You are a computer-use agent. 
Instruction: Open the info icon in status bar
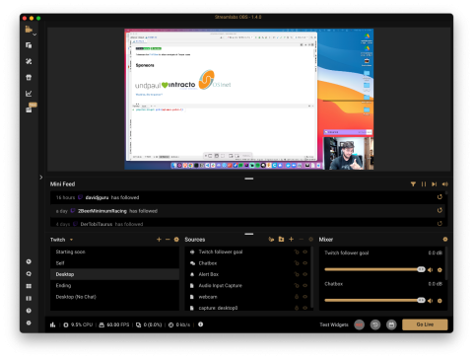coord(200,324)
